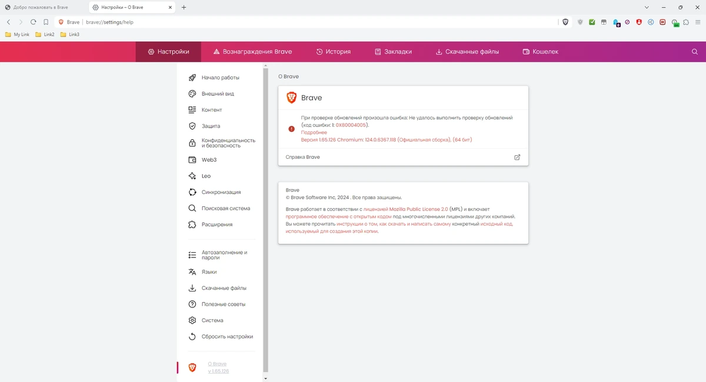Viewport: 706px width, 382px height.
Task: Open the blue ghost extension icon
Action: [x=616, y=22]
